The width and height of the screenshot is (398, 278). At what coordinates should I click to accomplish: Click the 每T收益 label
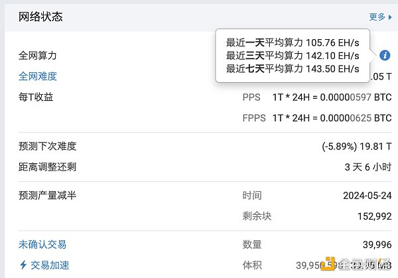pos(36,97)
